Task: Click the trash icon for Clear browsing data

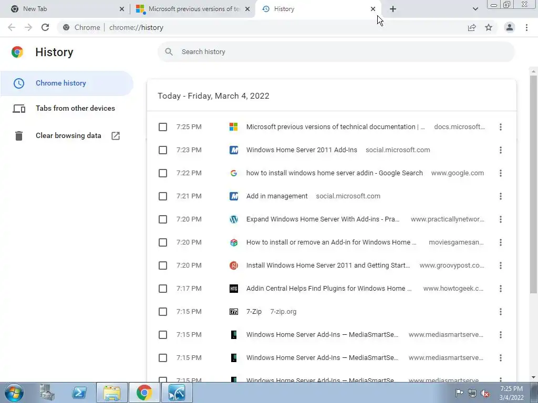Action: [19, 136]
